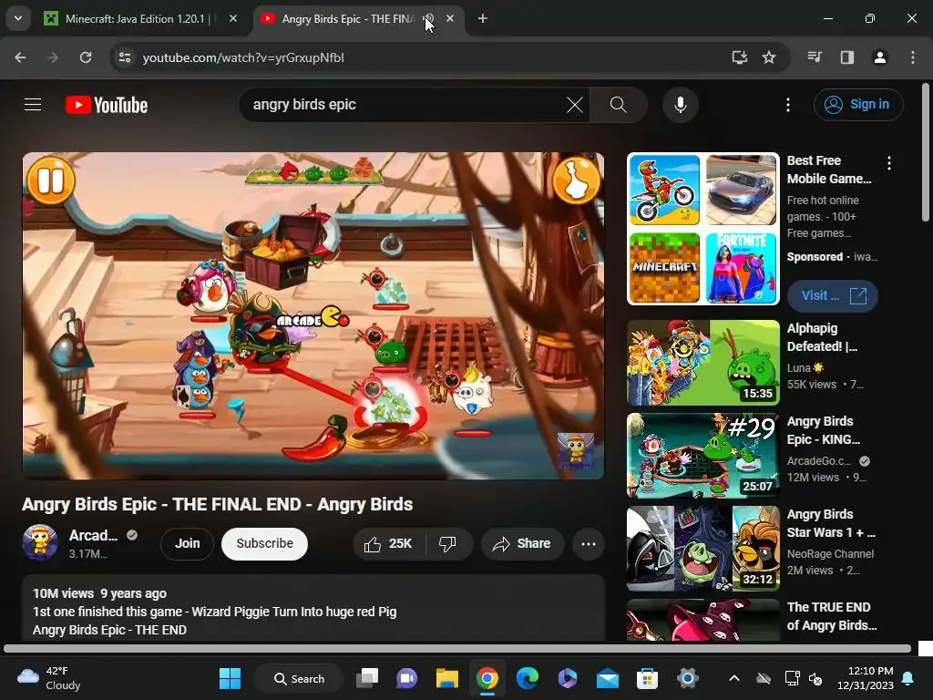
Task: Open Windows Start menu
Action: pyautogui.click(x=230, y=678)
